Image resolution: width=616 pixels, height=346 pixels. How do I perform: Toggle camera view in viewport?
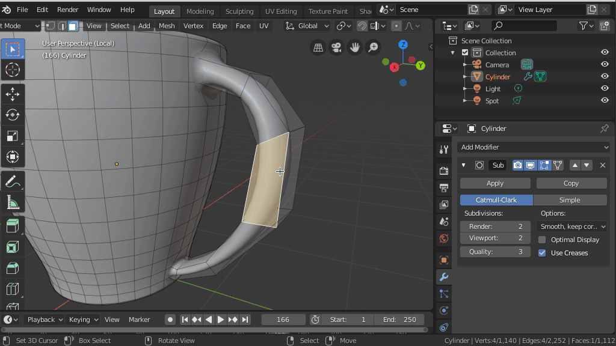336,47
